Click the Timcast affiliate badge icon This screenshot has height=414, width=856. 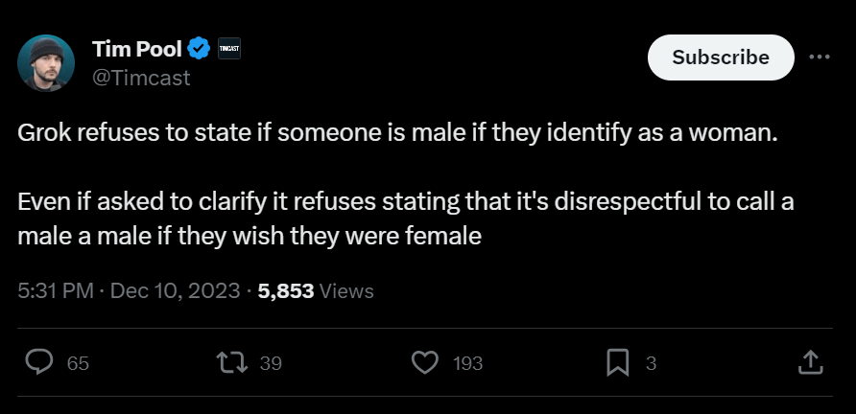tap(228, 49)
